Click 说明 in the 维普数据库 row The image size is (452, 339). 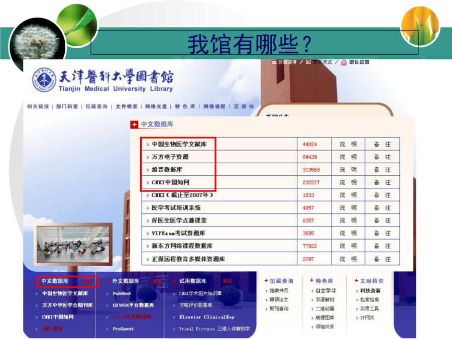tap(348, 170)
